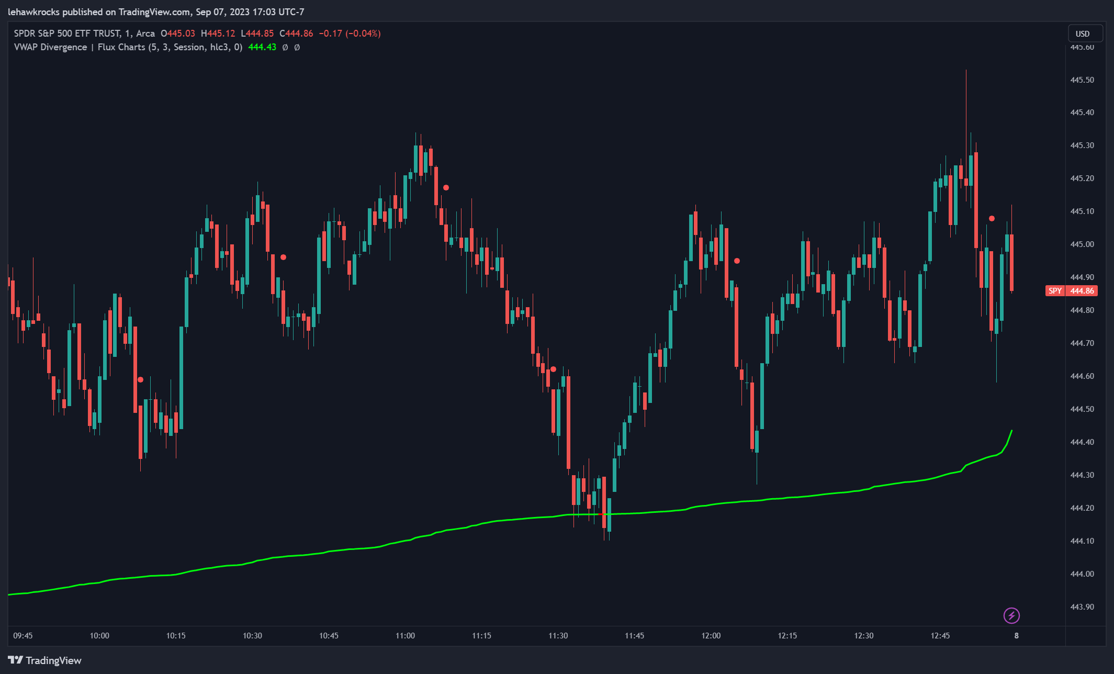Click the publisher header text at top
This screenshot has width=1114, height=674.
156,12
